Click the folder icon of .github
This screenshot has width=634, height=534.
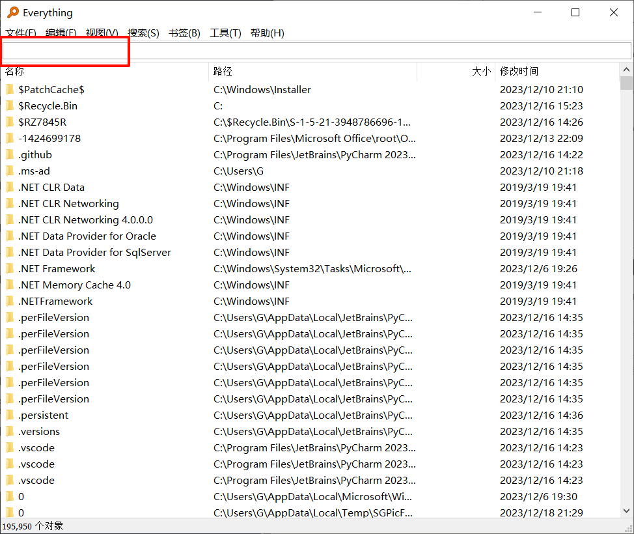(x=10, y=154)
